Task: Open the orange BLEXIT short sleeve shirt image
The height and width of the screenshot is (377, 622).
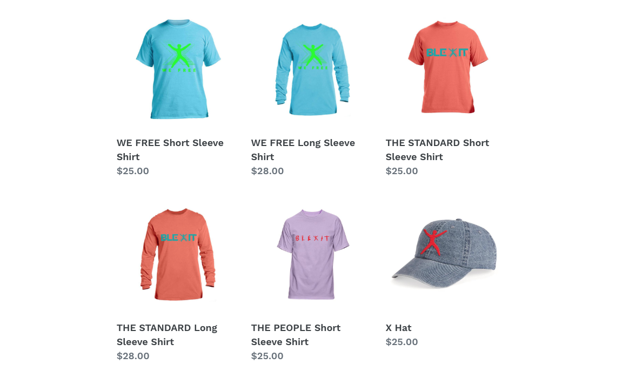Action: point(448,67)
